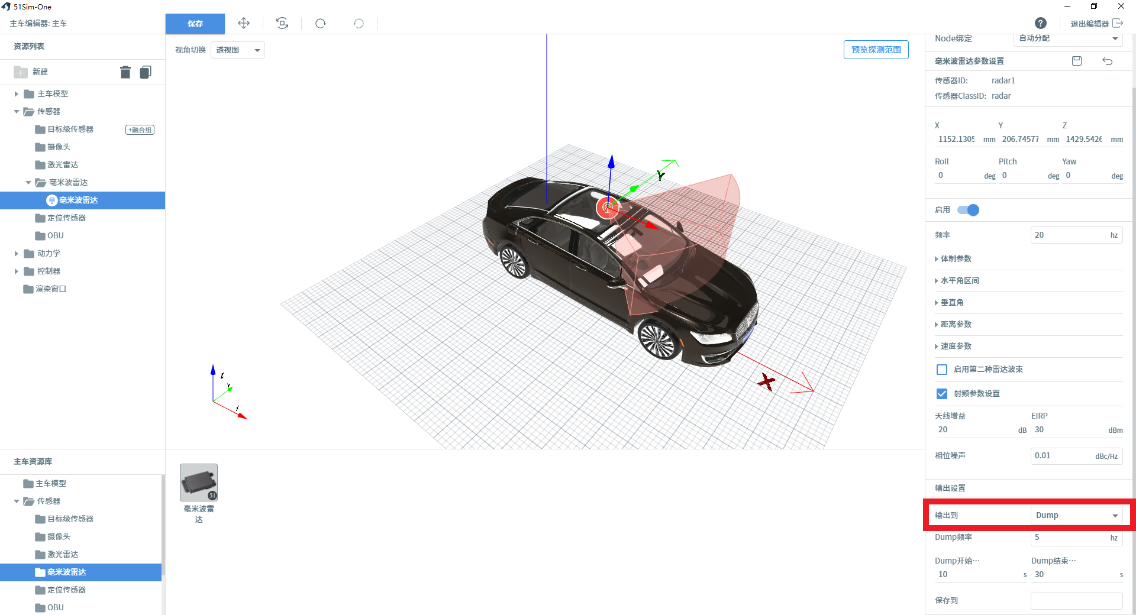Click the new resource plus icon
Viewport: 1136px width, 615px height.
click(x=21, y=72)
